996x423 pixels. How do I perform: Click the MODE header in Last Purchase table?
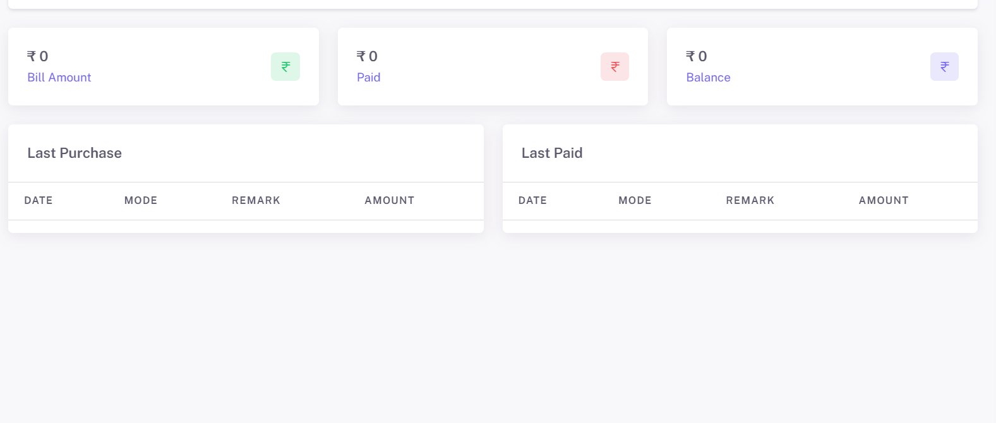point(140,200)
